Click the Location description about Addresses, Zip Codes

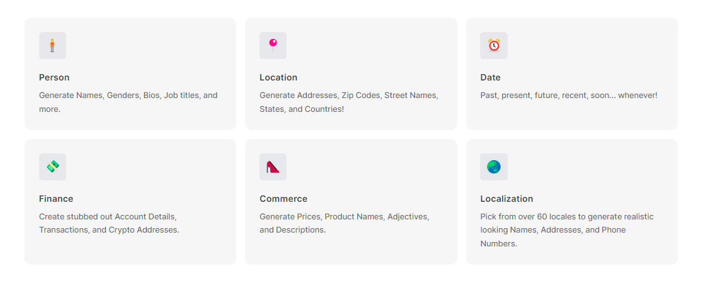349,102
